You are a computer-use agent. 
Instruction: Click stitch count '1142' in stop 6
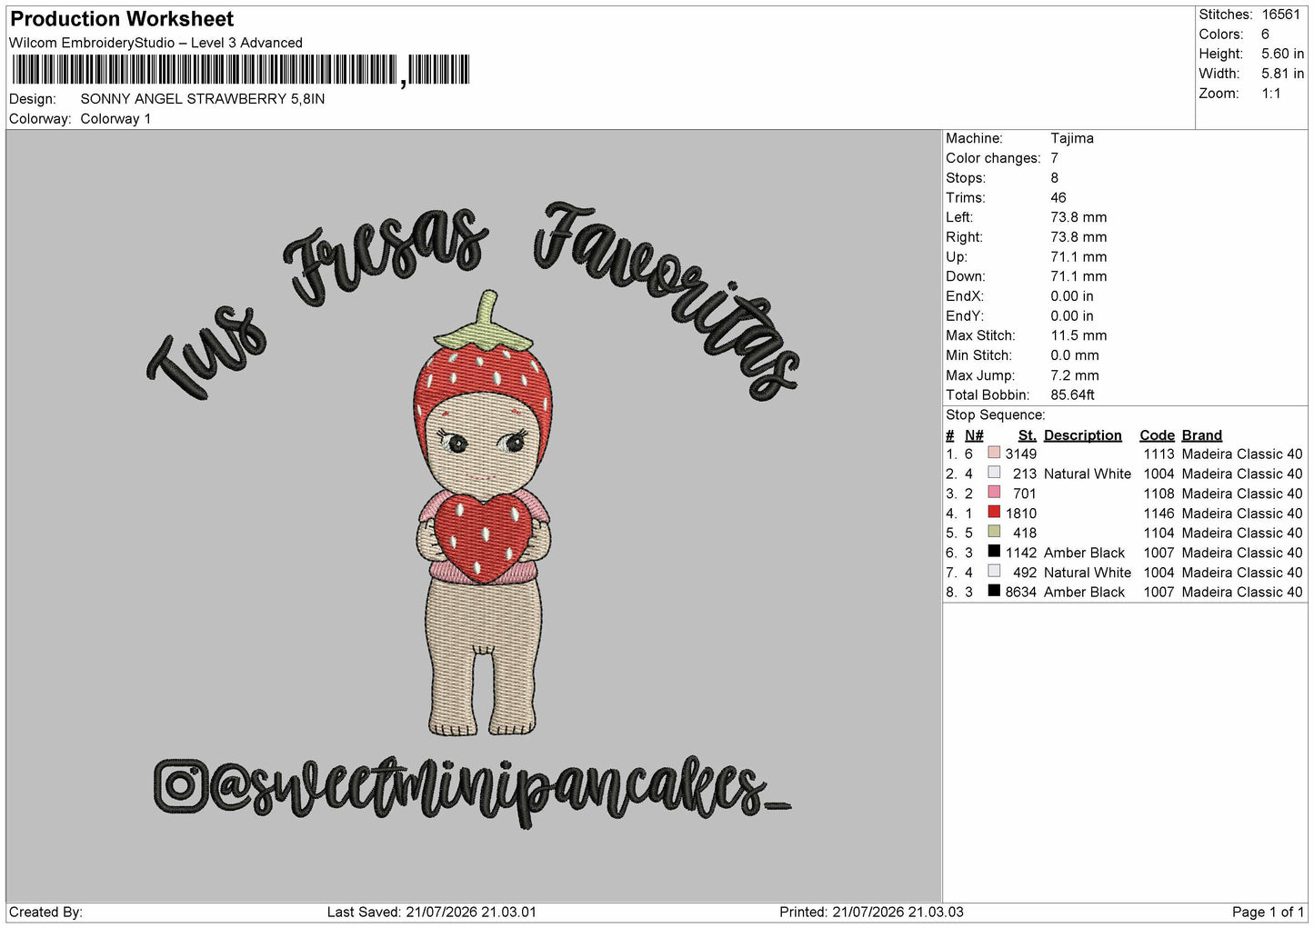pos(1021,554)
